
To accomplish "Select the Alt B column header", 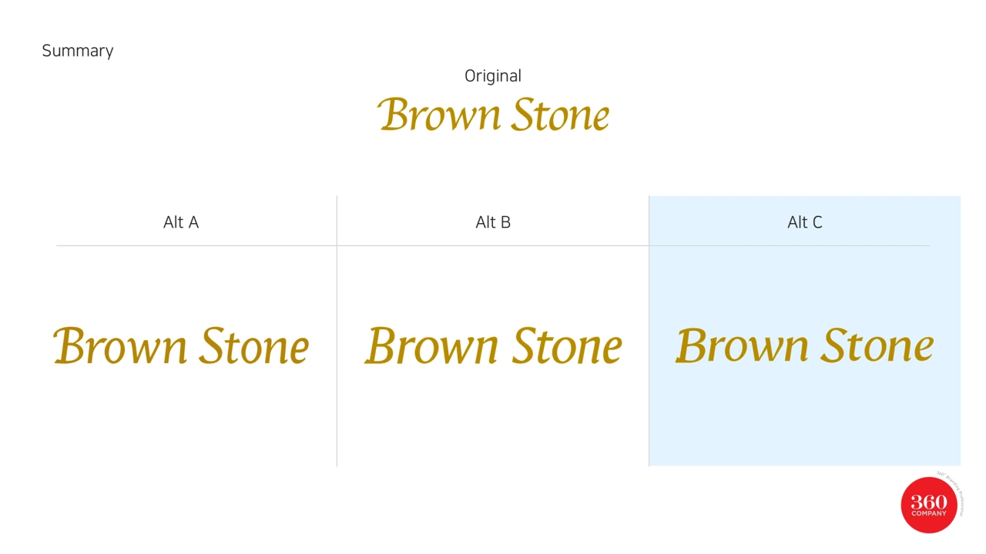I will click(493, 222).
